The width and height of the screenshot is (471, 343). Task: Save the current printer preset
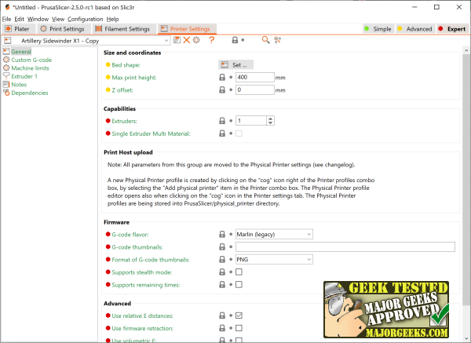177,40
